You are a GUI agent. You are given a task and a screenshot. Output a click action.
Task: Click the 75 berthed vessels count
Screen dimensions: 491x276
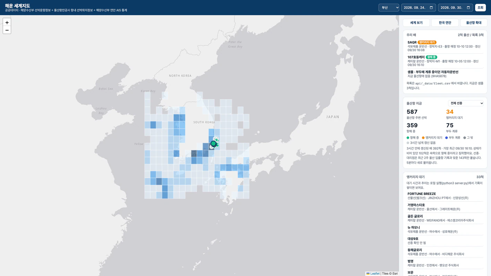pos(450,125)
